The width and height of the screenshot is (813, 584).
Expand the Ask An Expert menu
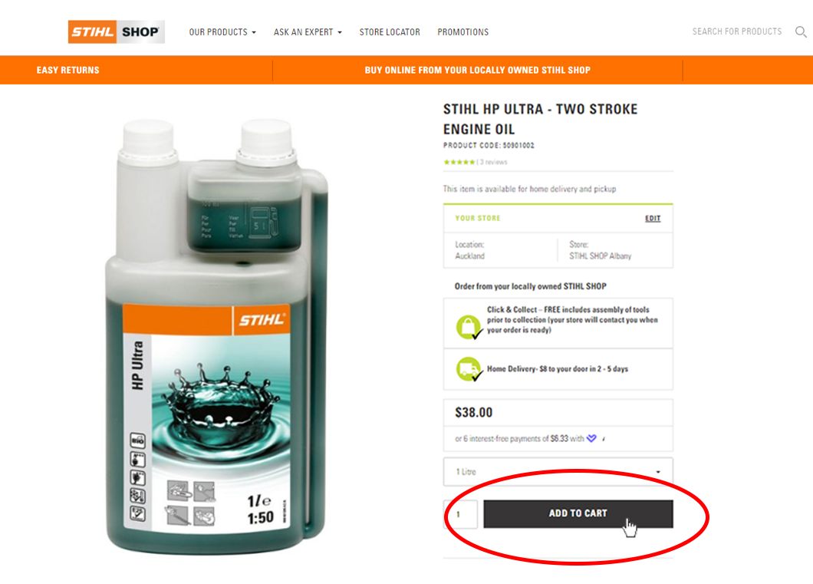click(x=308, y=32)
